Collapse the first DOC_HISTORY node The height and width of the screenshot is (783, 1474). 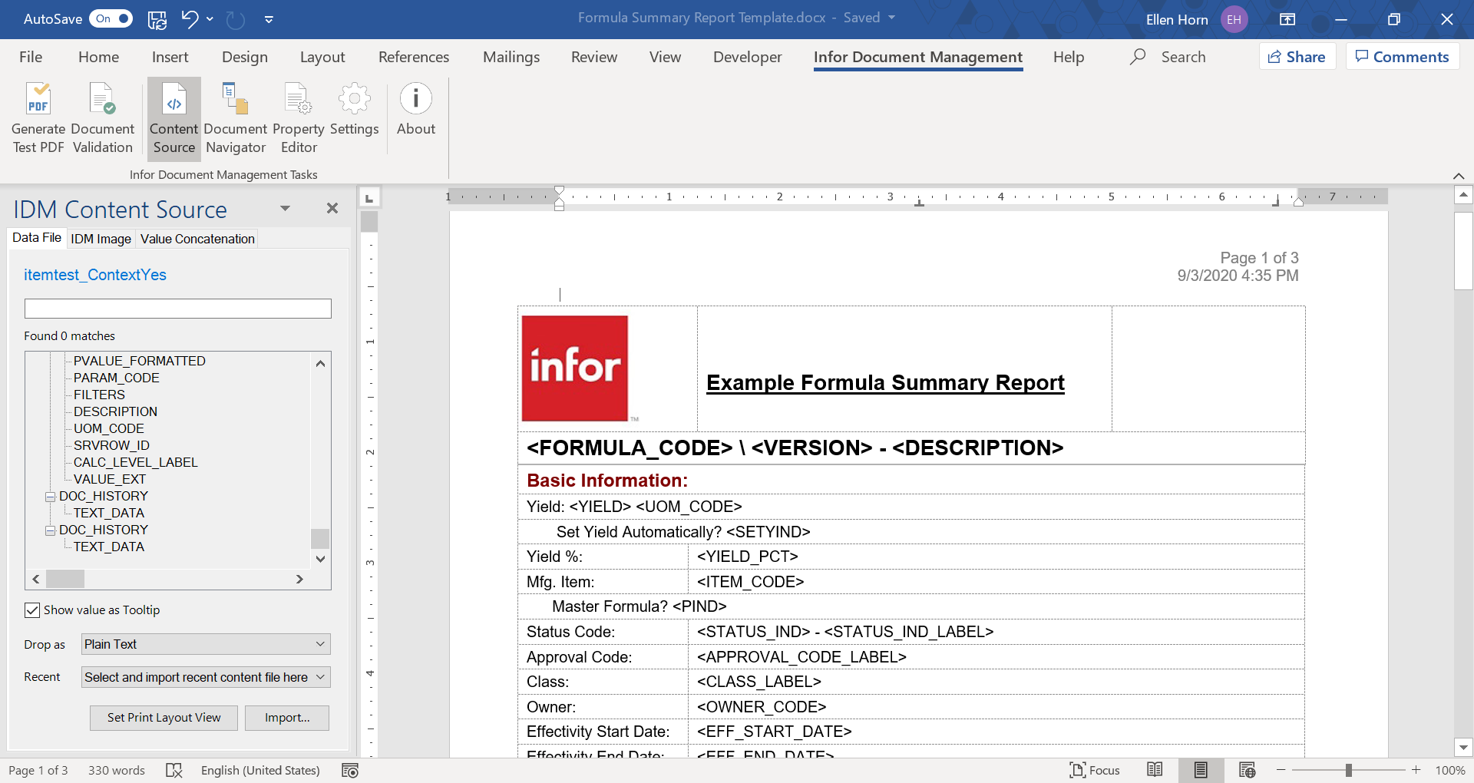[50, 497]
